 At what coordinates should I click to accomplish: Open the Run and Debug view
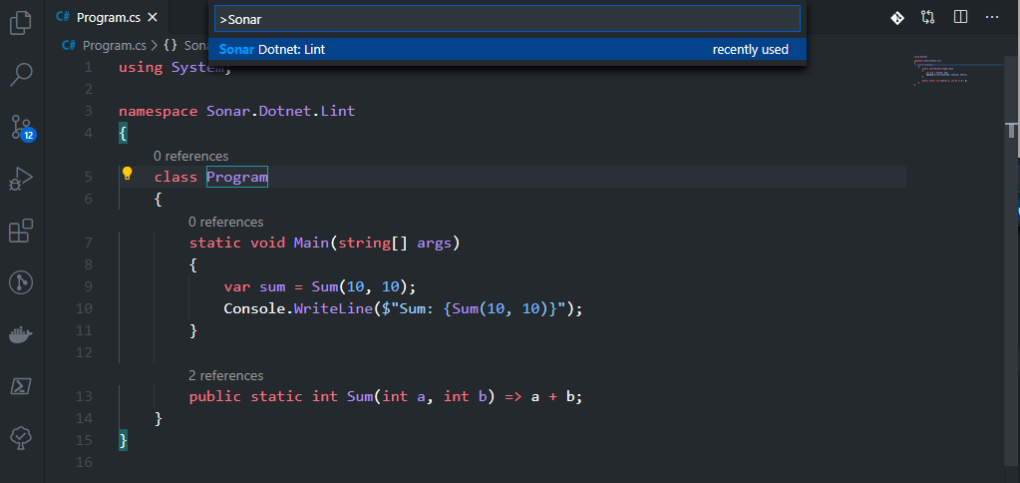[21, 179]
